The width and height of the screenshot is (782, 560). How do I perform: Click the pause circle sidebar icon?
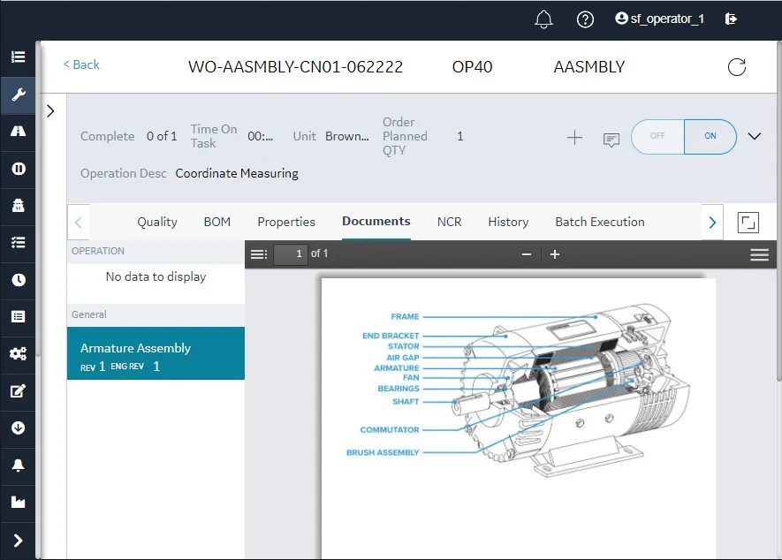(x=18, y=169)
